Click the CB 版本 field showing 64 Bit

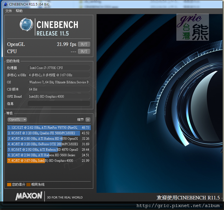(59, 89)
